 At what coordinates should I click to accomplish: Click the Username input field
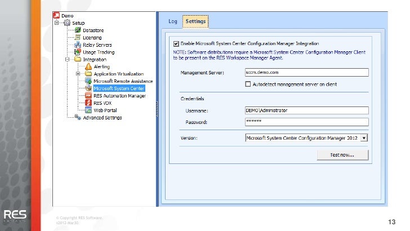click(x=307, y=110)
